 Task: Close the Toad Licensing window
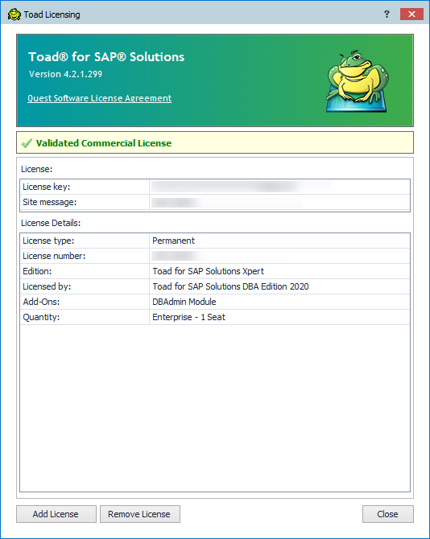pos(411,14)
